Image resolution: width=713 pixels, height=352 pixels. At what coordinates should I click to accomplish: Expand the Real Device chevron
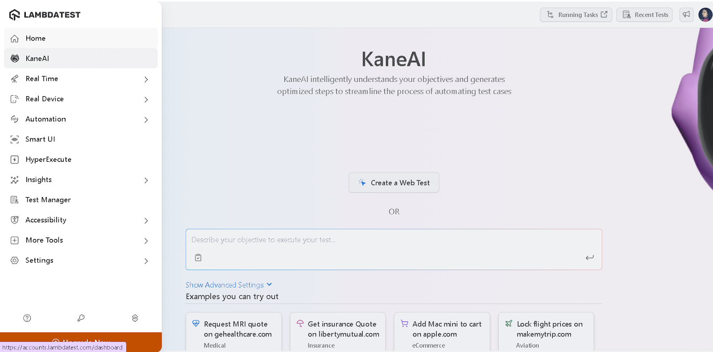146,99
